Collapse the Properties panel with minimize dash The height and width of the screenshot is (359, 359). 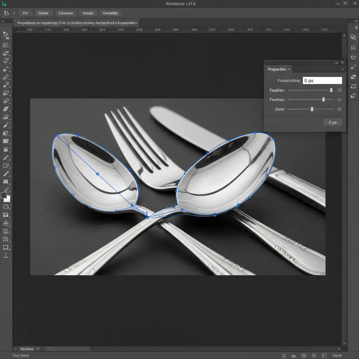point(337,63)
